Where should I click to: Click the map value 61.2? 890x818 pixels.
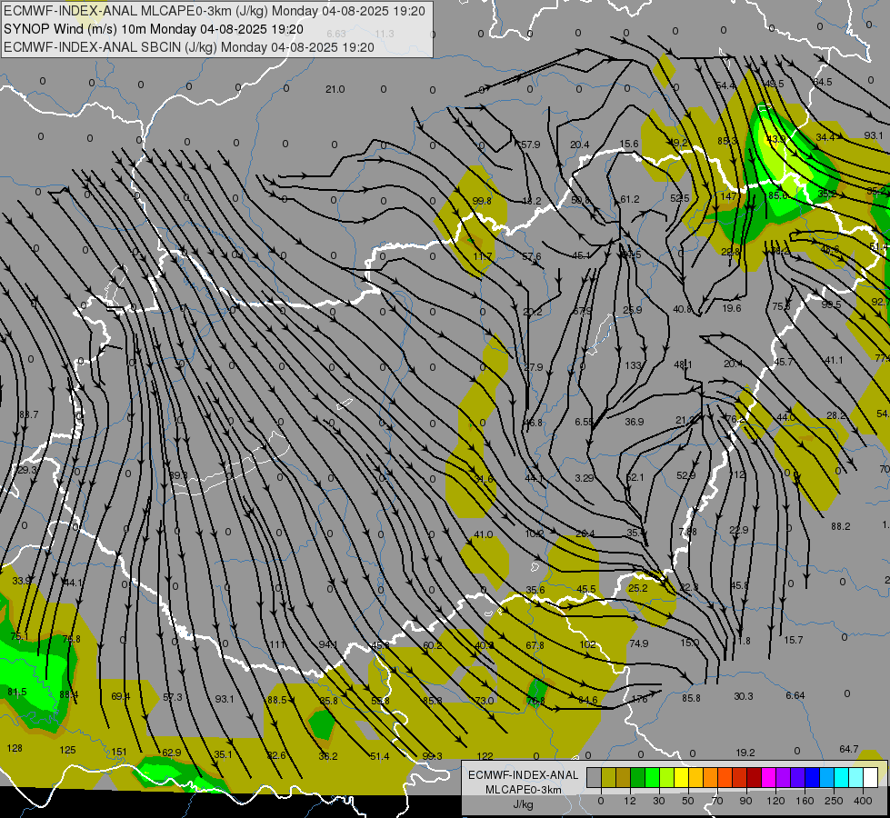point(629,199)
